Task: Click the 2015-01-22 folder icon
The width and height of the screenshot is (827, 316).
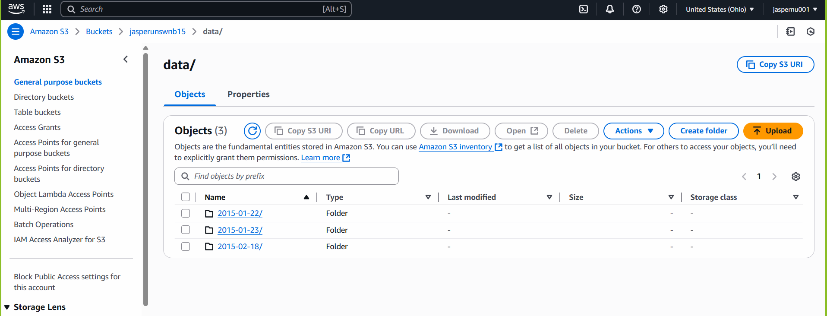Action: [209, 213]
